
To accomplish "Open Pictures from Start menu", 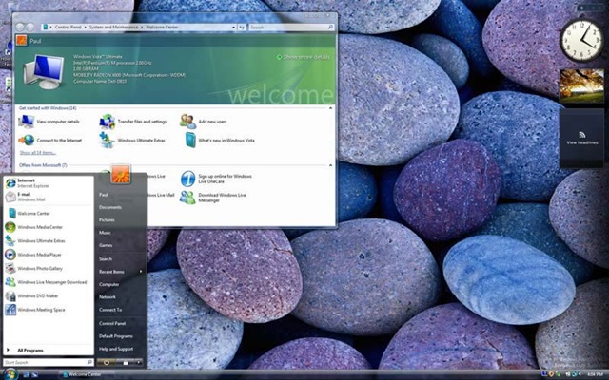I will point(107,219).
